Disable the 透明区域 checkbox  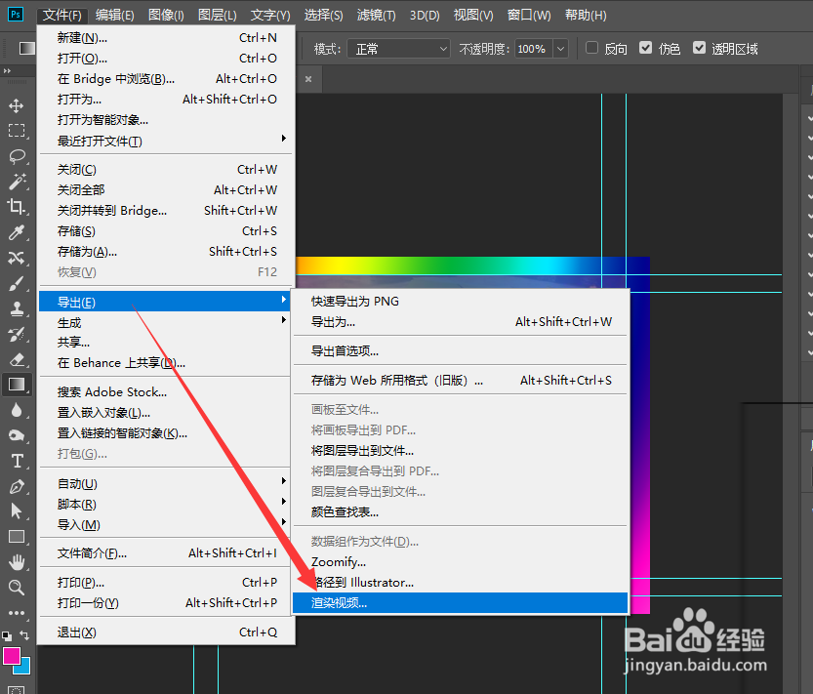point(699,47)
